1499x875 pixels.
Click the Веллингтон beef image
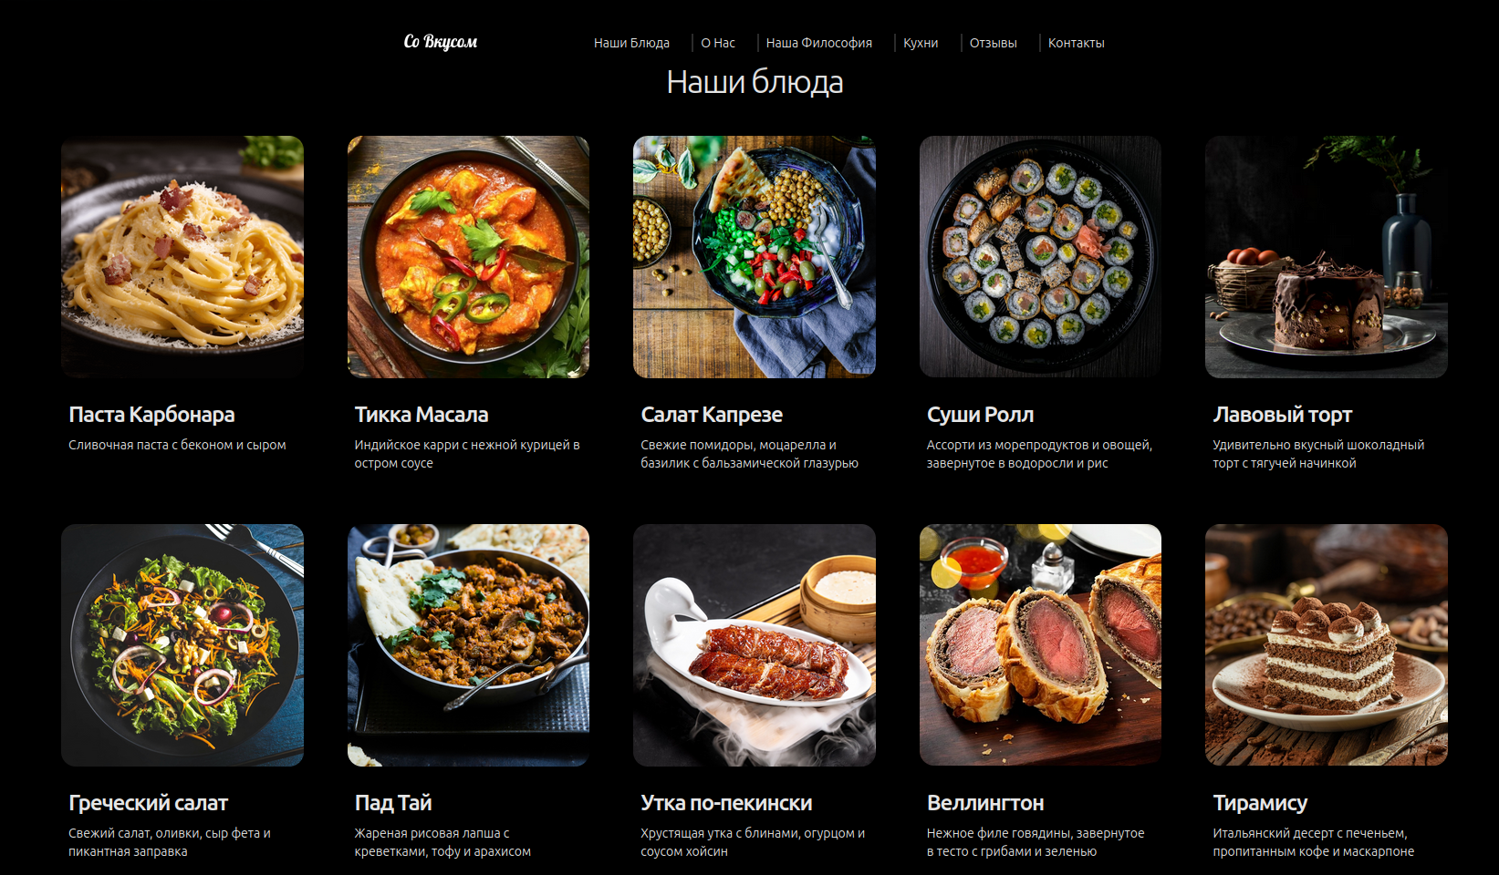point(1040,645)
